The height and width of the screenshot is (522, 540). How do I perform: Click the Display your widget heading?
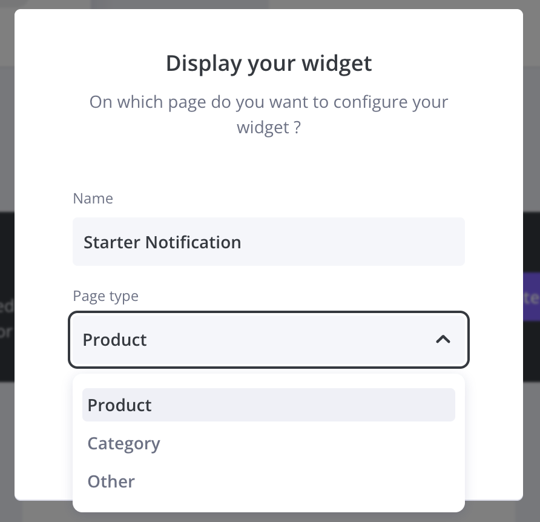(x=269, y=63)
